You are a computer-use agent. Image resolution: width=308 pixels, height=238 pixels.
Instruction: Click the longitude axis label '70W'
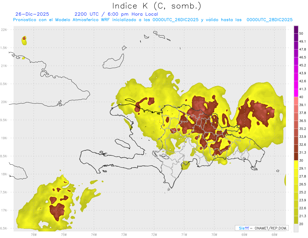(x=214, y=234)
